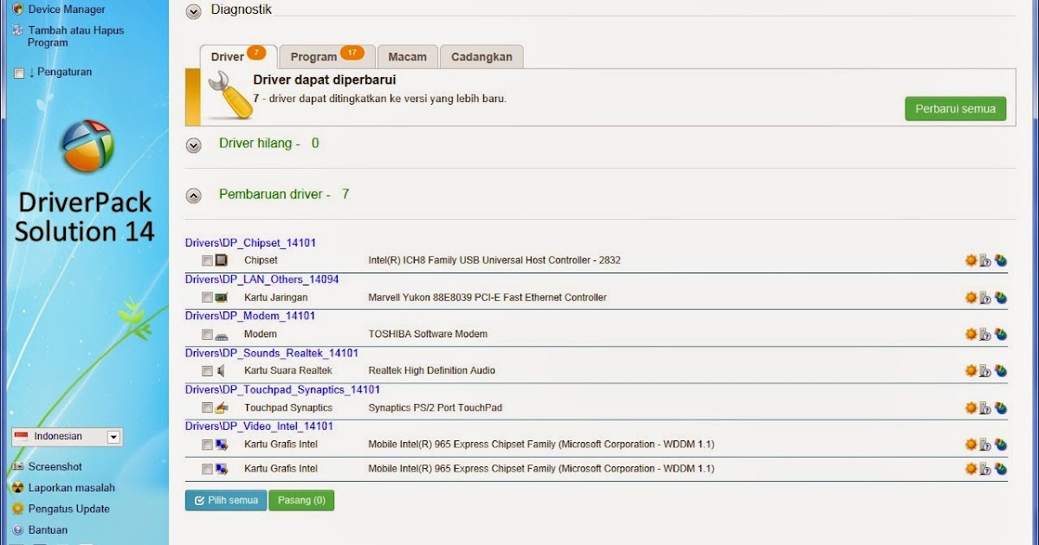Screen dimensions: 1039x545
Task: Select the text Synaptics PS/2 Port TouchPad
Action: (x=435, y=408)
